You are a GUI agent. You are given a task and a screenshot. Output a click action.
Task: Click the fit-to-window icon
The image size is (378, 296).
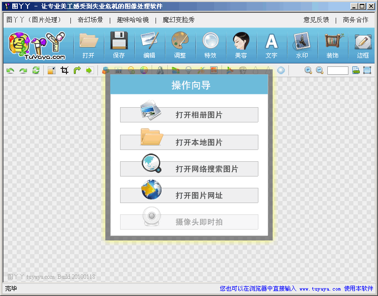(x=367, y=70)
